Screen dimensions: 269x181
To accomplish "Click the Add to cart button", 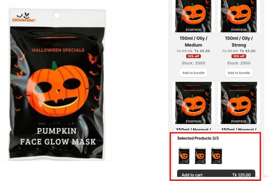I will 216,174.
